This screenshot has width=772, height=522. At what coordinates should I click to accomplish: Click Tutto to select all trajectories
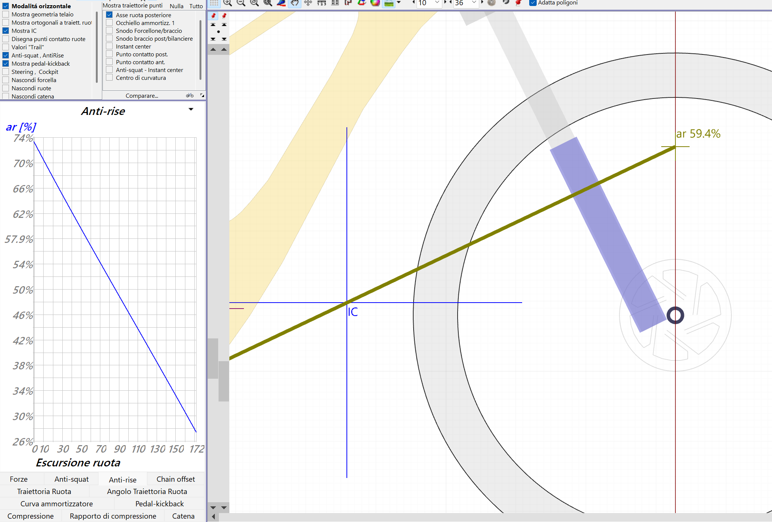click(196, 6)
